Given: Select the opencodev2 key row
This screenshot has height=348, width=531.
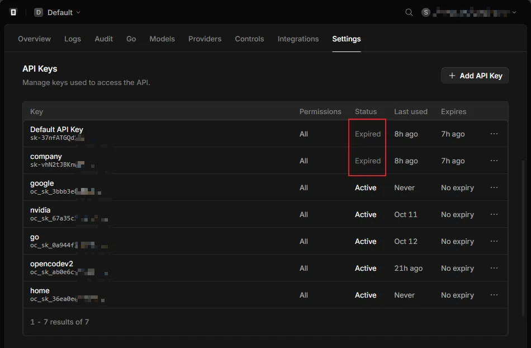Looking at the screenshot, I should (x=265, y=268).
